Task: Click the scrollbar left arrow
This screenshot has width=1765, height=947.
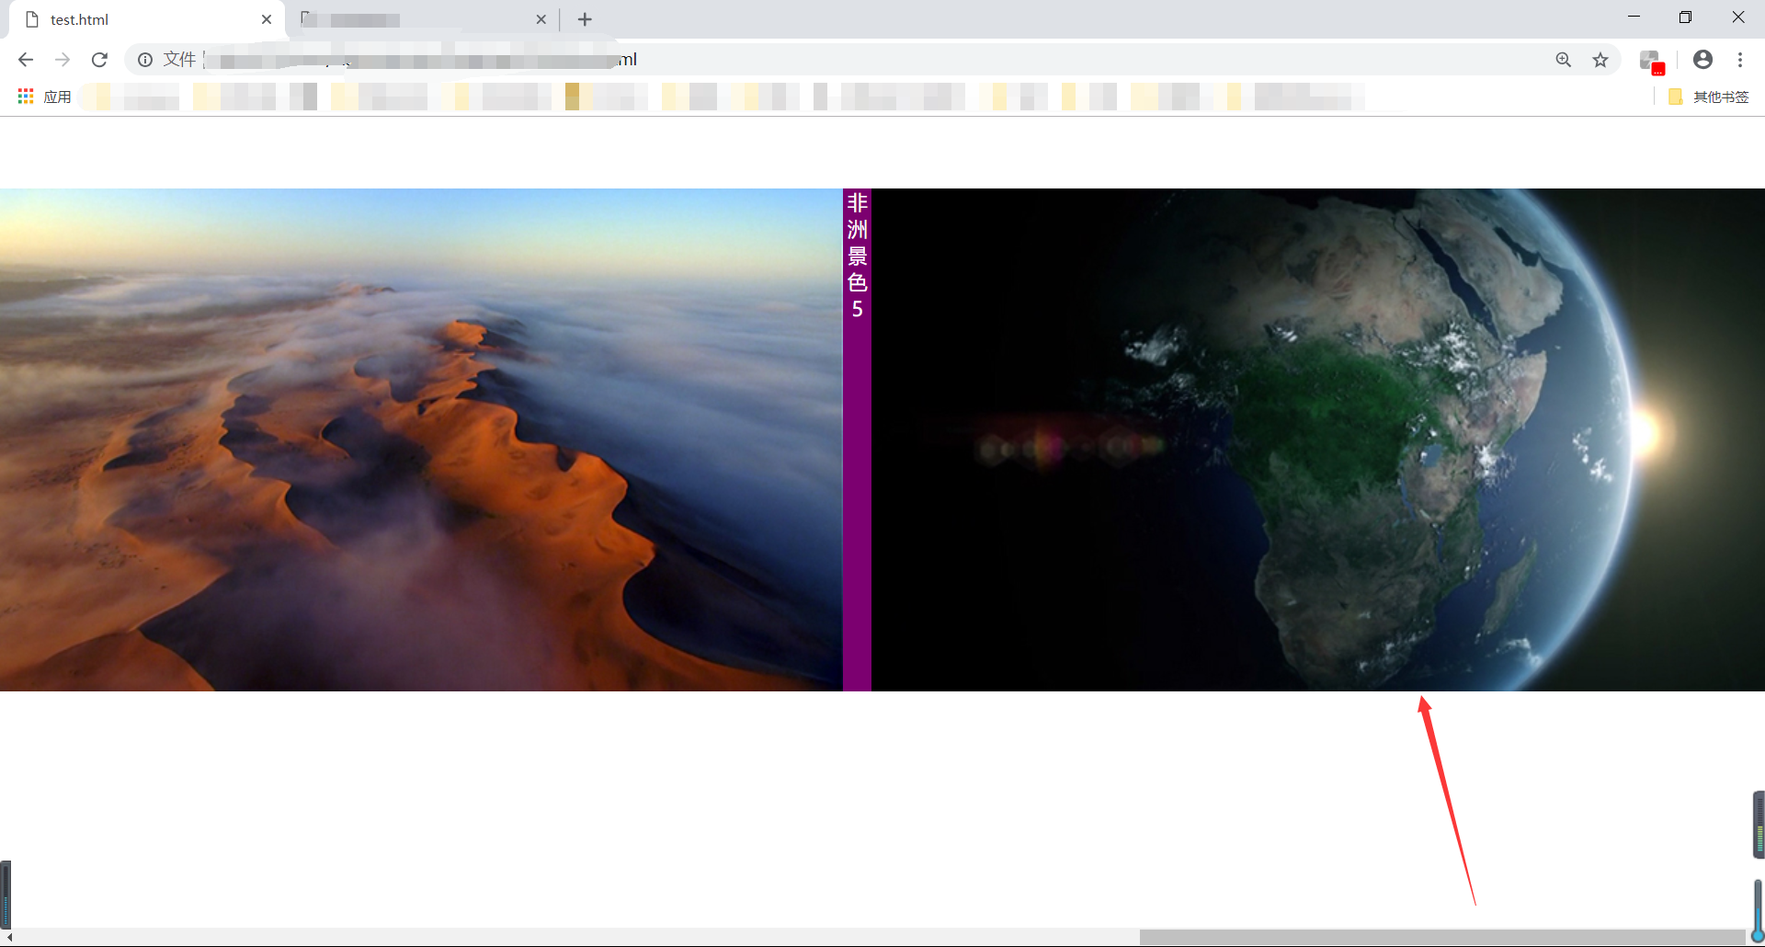Action: [9, 937]
